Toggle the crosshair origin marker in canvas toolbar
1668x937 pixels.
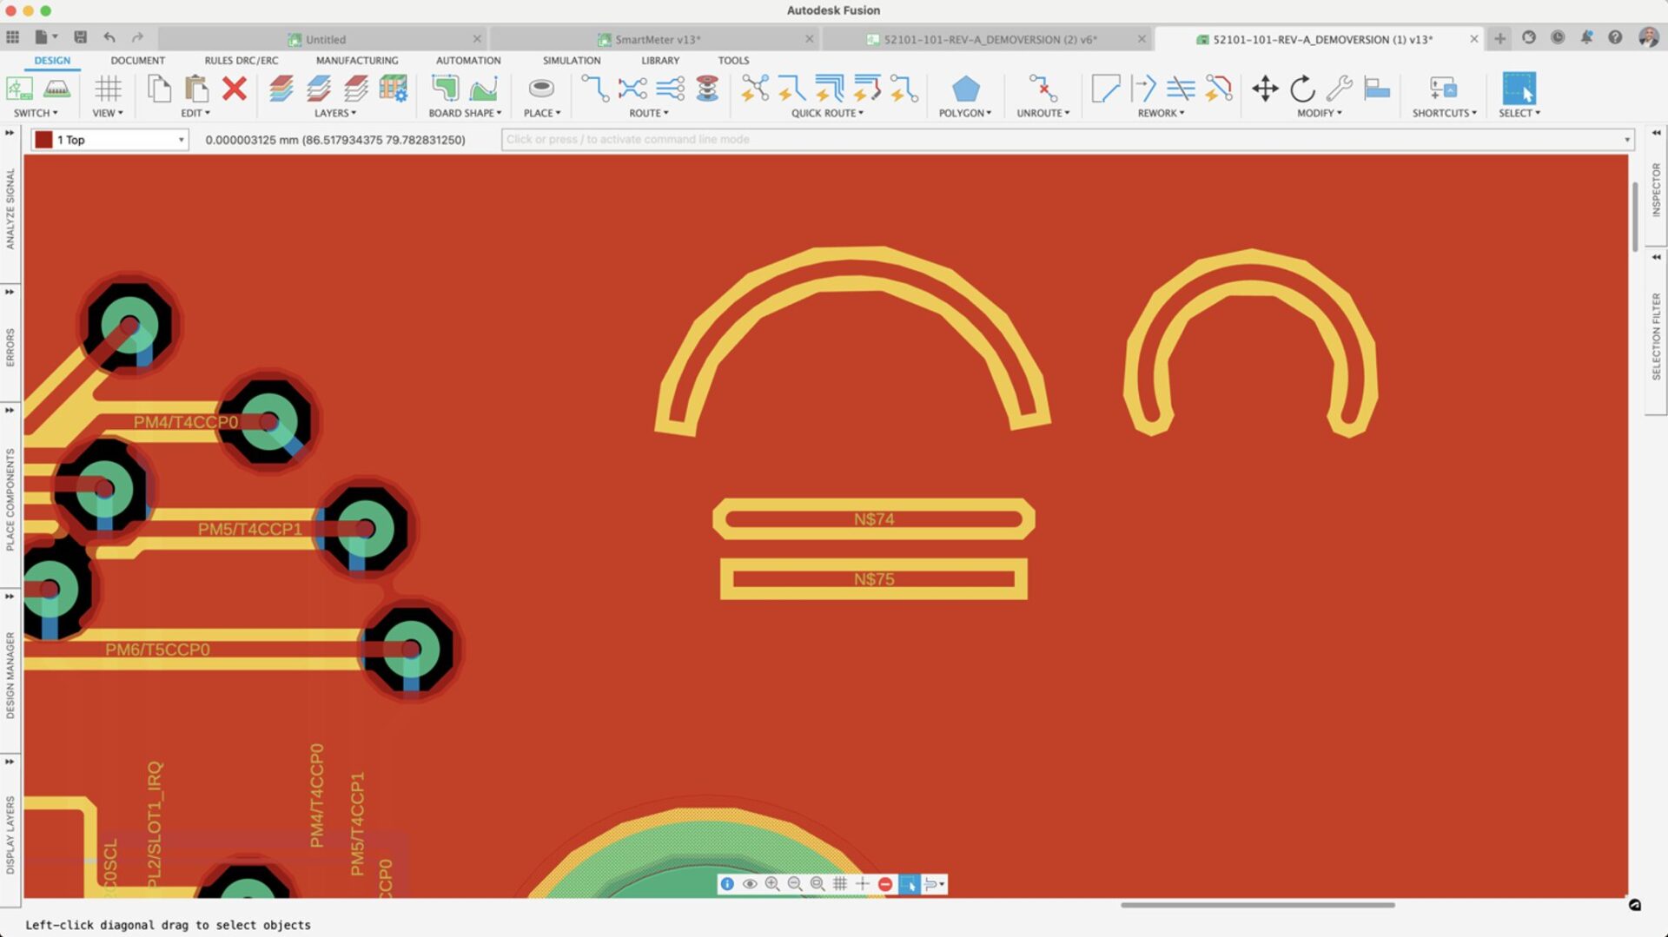(863, 884)
